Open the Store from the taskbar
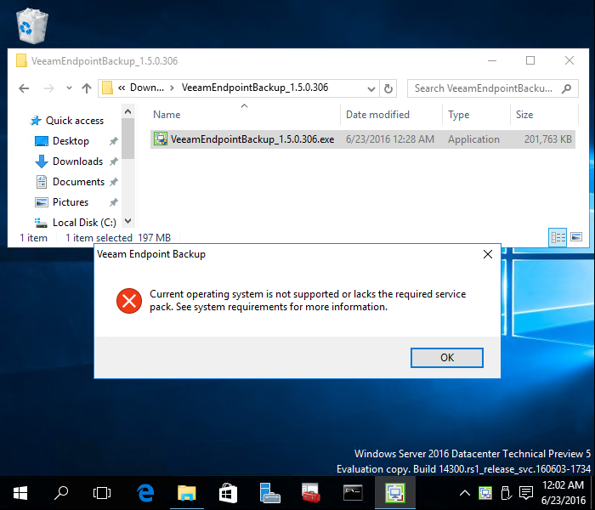This screenshot has width=595, height=510. pyautogui.click(x=228, y=493)
